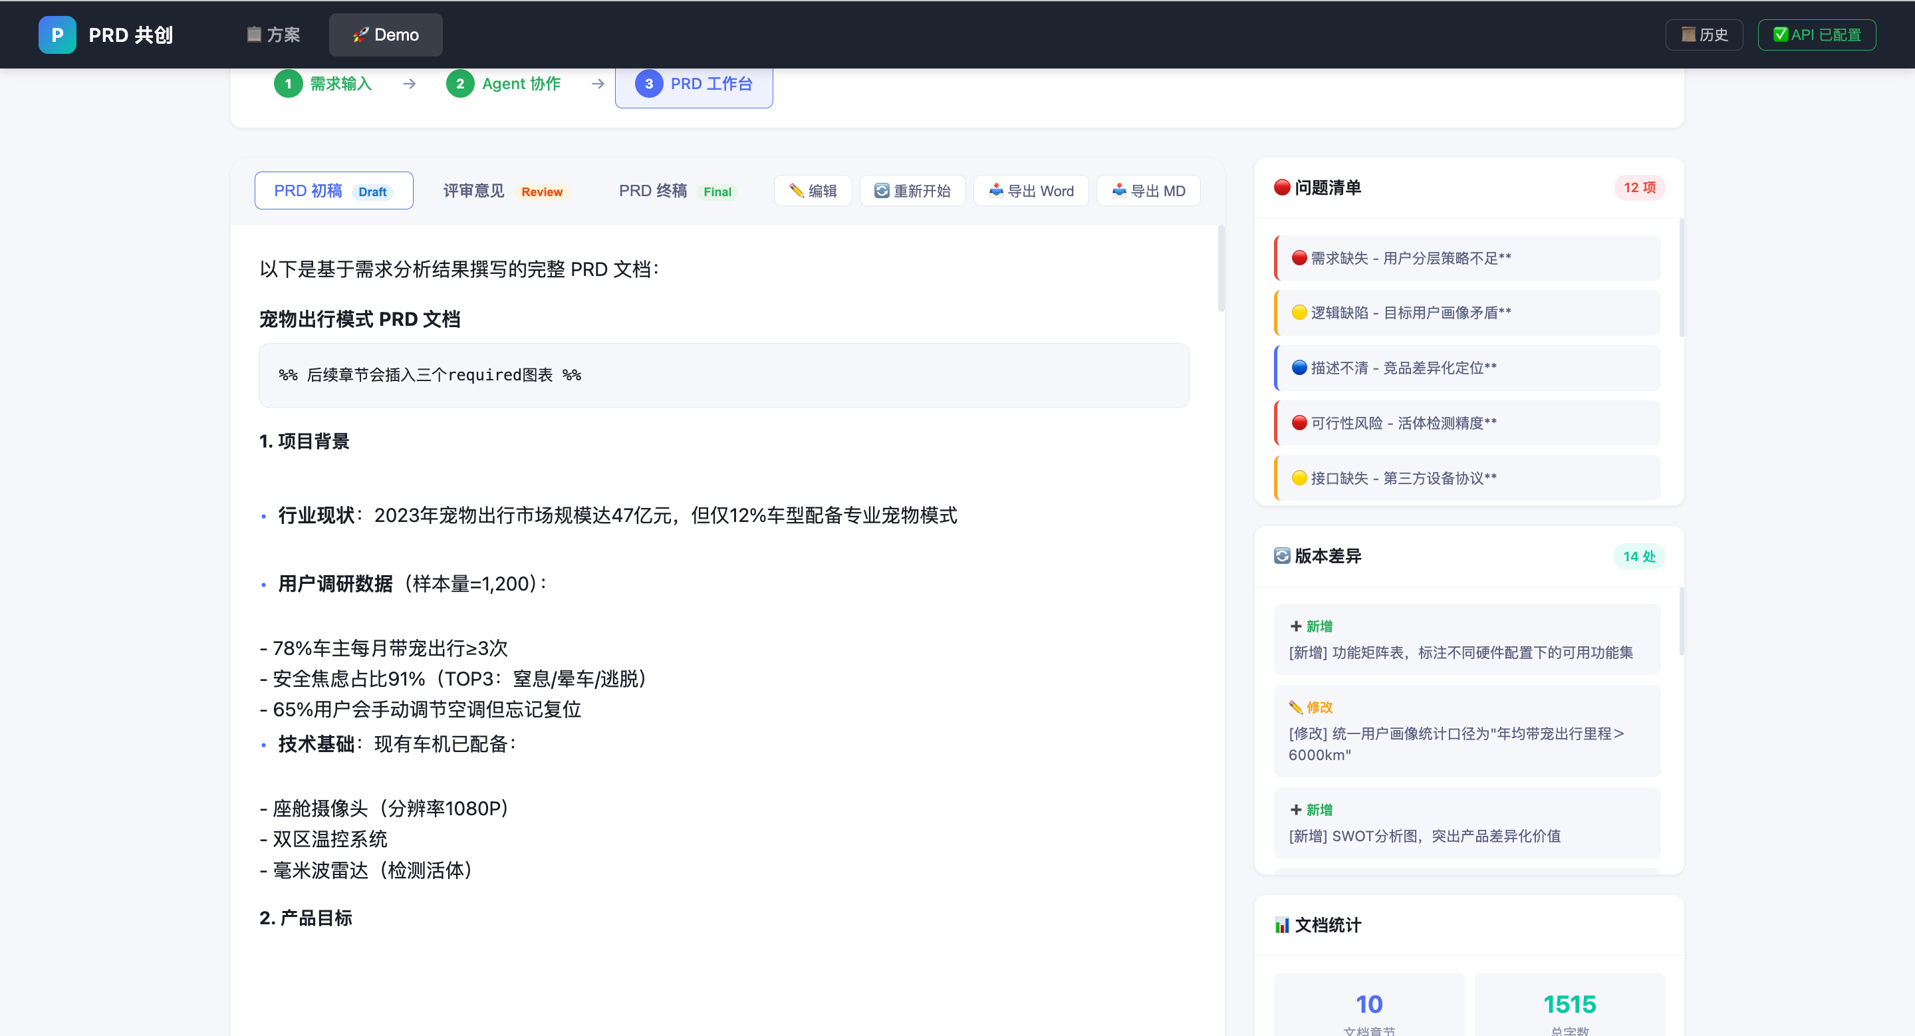1915x1036 pixels.
Task: Go to step 1 需求输入
Action: coord(323,84)
